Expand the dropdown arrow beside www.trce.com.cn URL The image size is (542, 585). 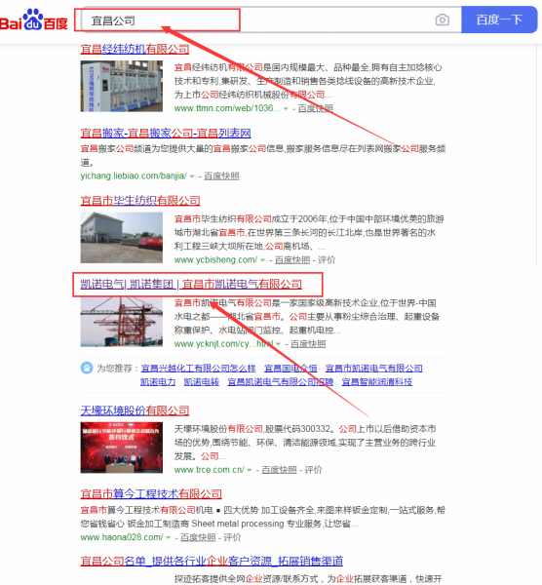coord(250,470)
